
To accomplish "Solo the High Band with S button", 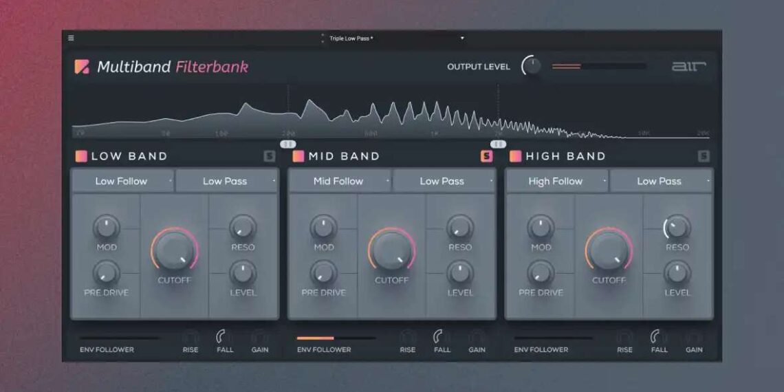I will [704, 157].
